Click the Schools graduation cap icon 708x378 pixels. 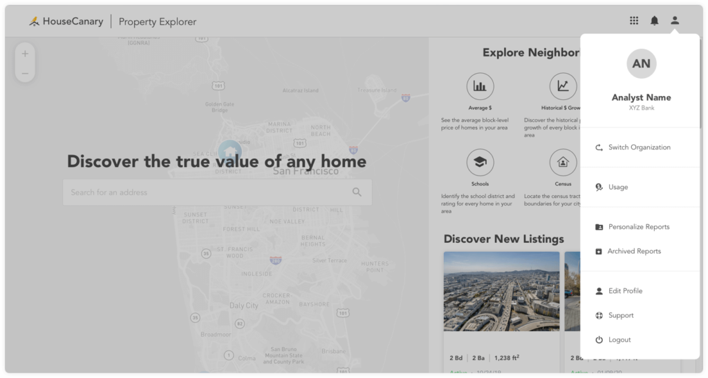tap(480, 162)
